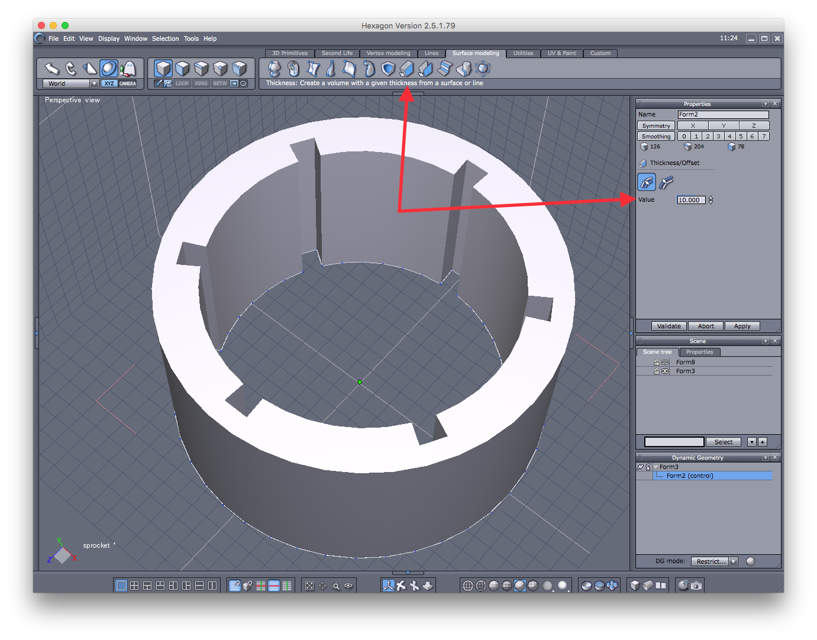Click the eye view icon in bottom bar
This screenshot has height=640, width=817.
pos(348,586)
